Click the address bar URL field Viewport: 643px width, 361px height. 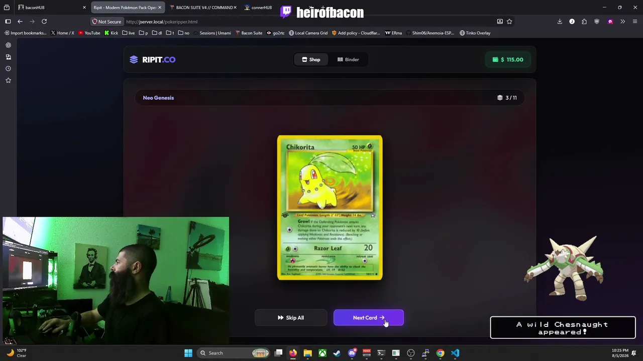coord(301,22)
